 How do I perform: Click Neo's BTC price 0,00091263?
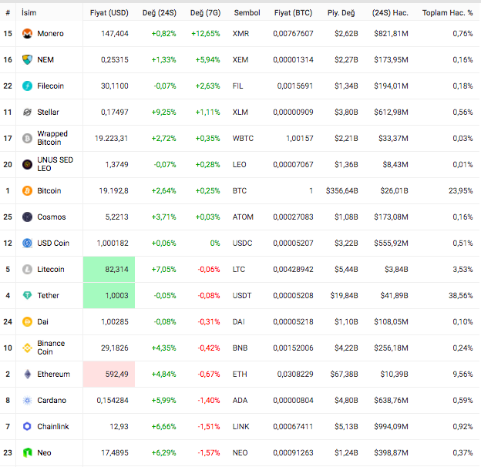293,452
